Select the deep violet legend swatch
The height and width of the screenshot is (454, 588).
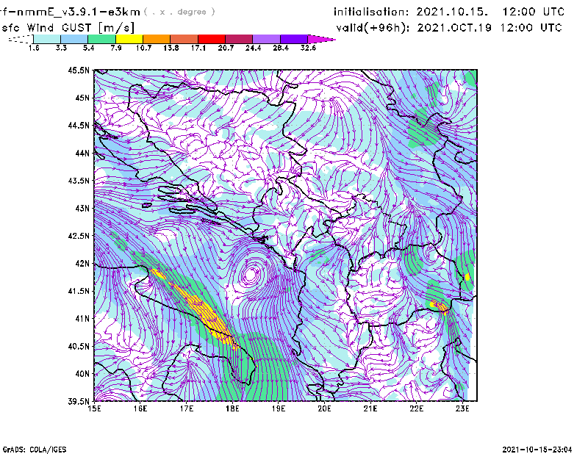[293, 39]
